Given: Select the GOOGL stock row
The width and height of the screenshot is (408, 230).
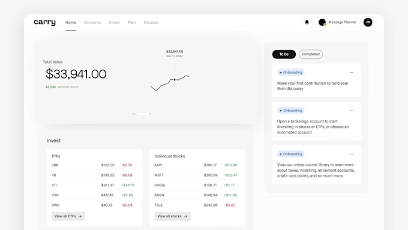Looking at the screenshot, I should [197, 185].
